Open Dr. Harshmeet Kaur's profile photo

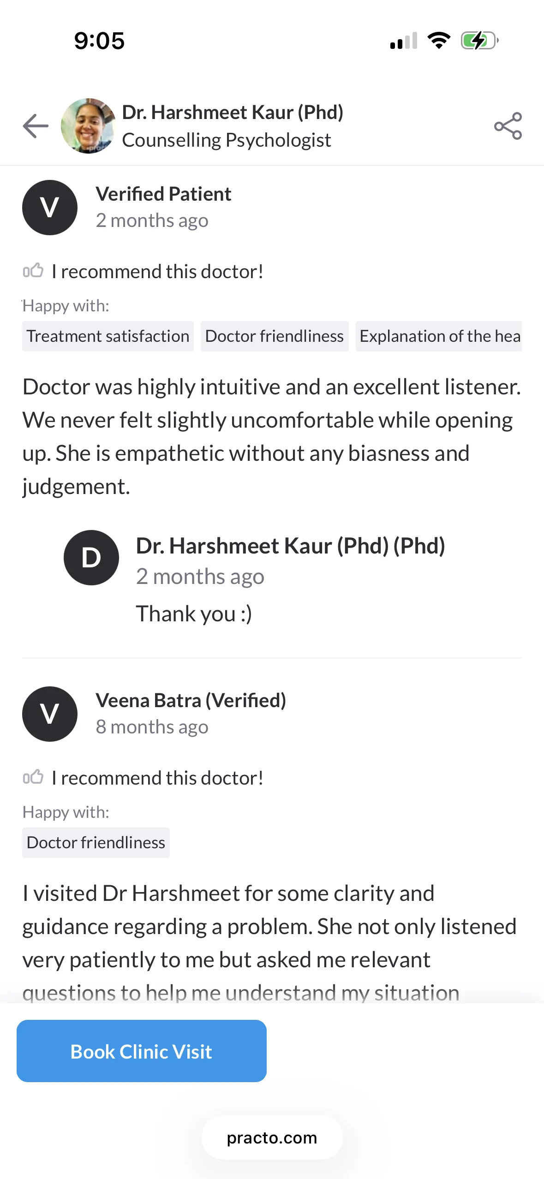(88, 126)
